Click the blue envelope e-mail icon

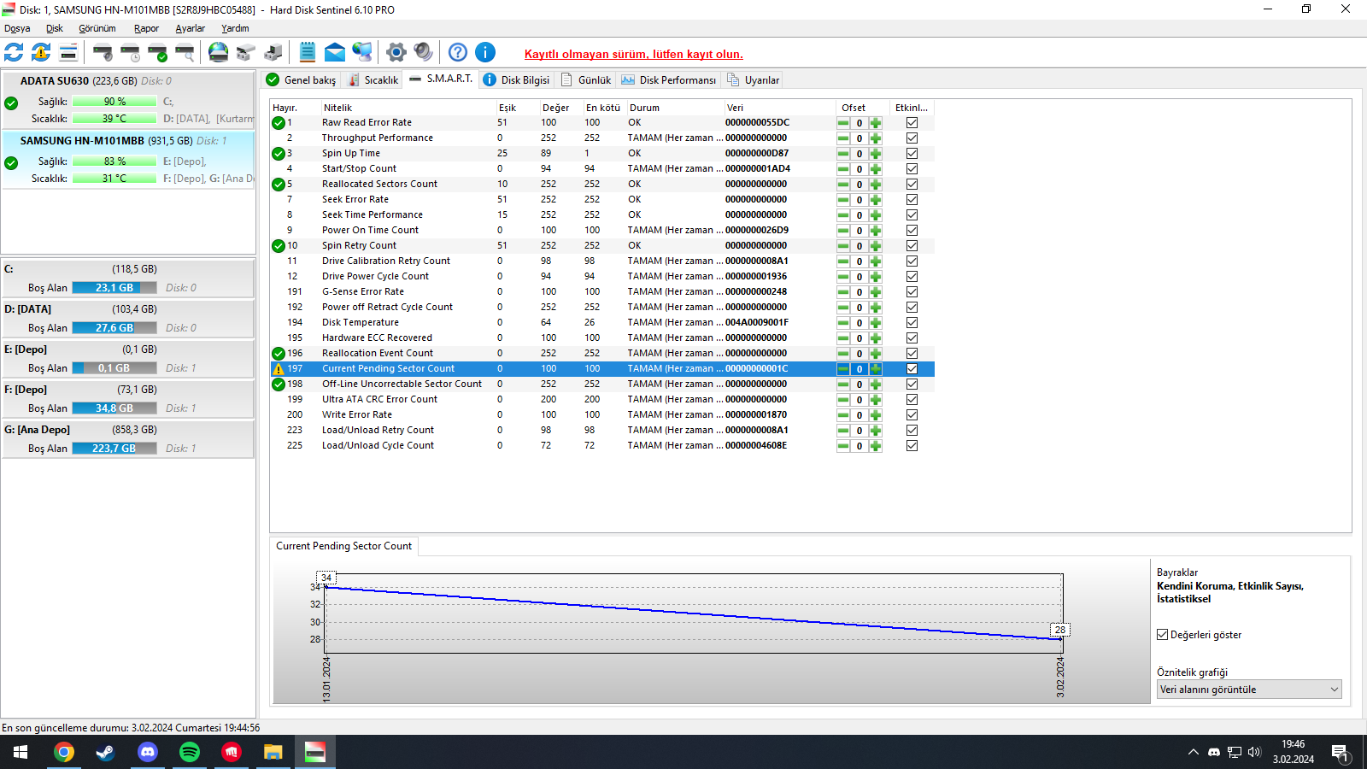click(335, 53)
